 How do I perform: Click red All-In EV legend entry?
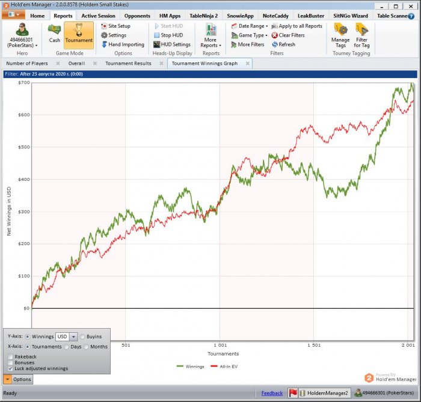224,367
